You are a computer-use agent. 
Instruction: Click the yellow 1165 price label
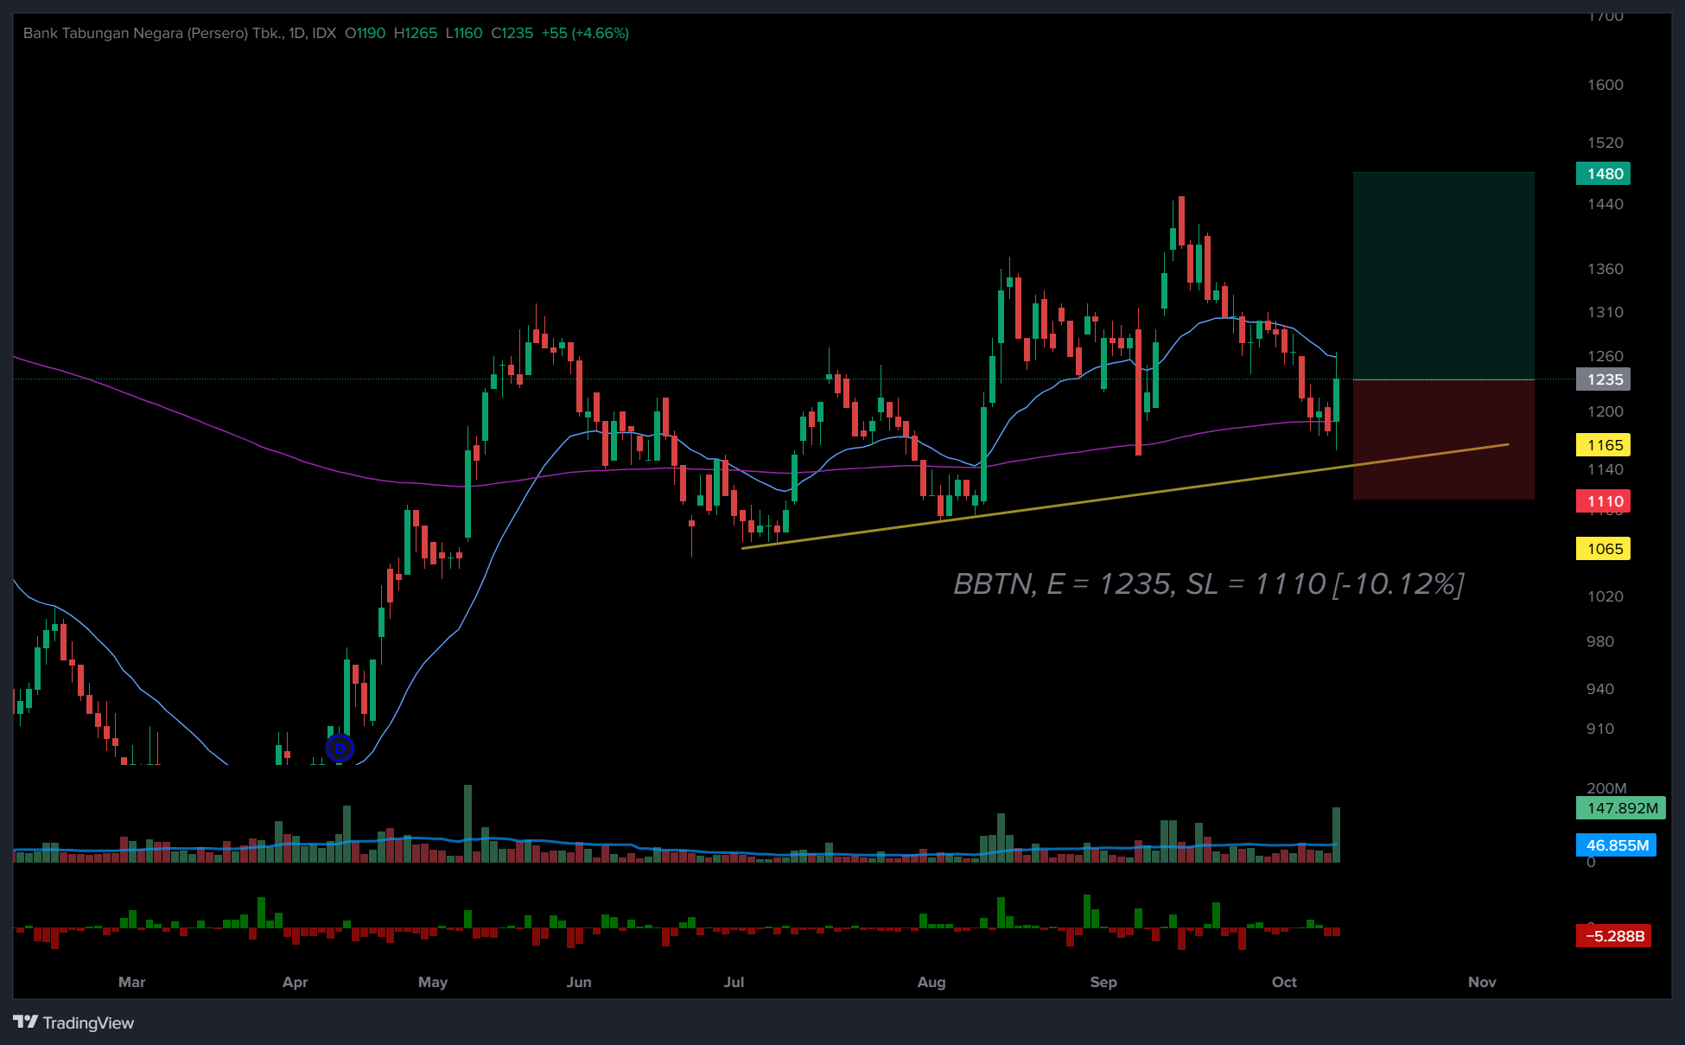pos(1604,445)
